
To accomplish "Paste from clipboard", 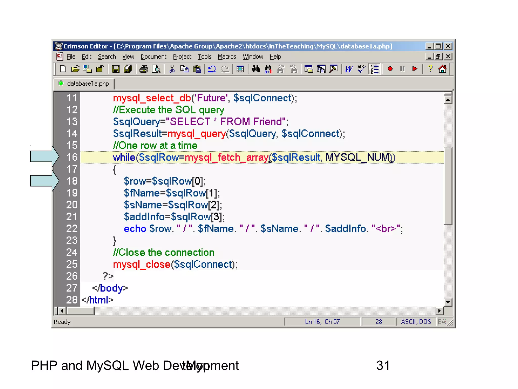I will coord(197,69).
